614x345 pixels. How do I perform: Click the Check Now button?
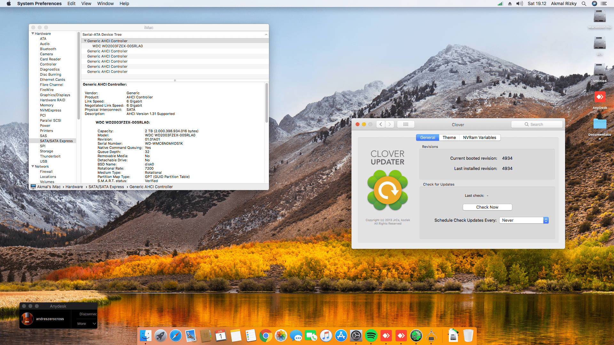487,207
